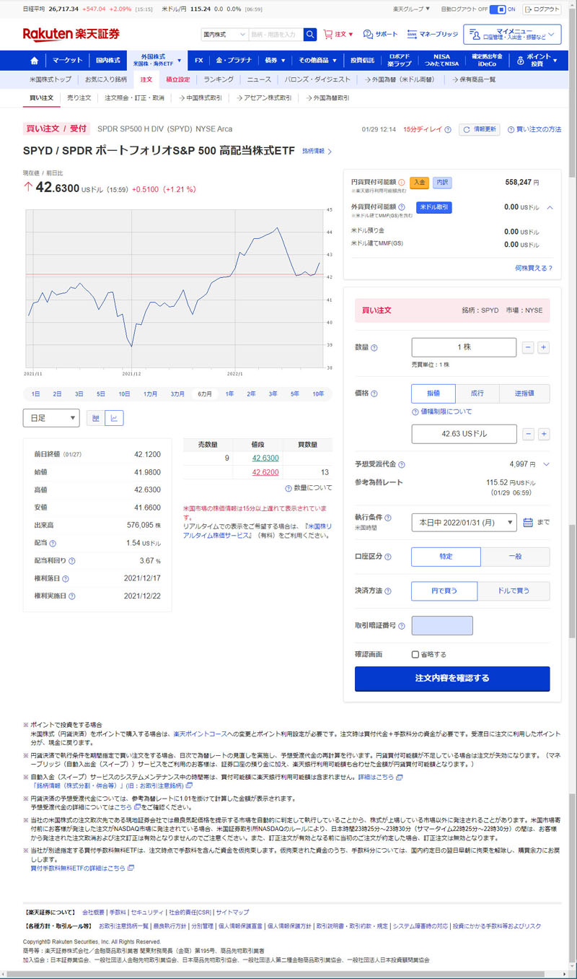Click the minus button beside price field
This screenshot has height=979, width=577.
click(x=528, y=434)
